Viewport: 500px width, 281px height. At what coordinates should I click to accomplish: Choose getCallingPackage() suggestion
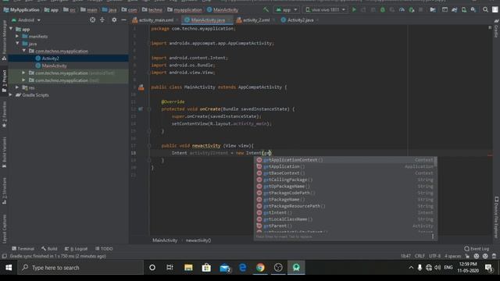[x=345, y=180]
